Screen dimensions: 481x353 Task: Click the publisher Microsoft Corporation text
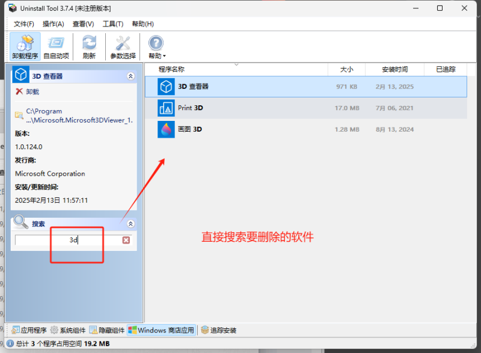(50, 174)
